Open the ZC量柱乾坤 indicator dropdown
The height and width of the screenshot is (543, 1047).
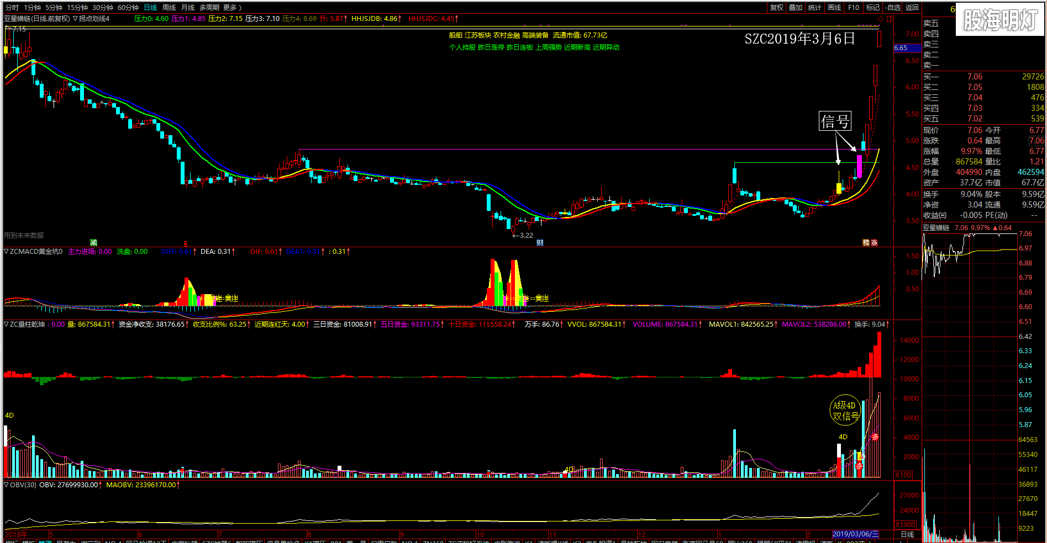click(x=25, y=324)
